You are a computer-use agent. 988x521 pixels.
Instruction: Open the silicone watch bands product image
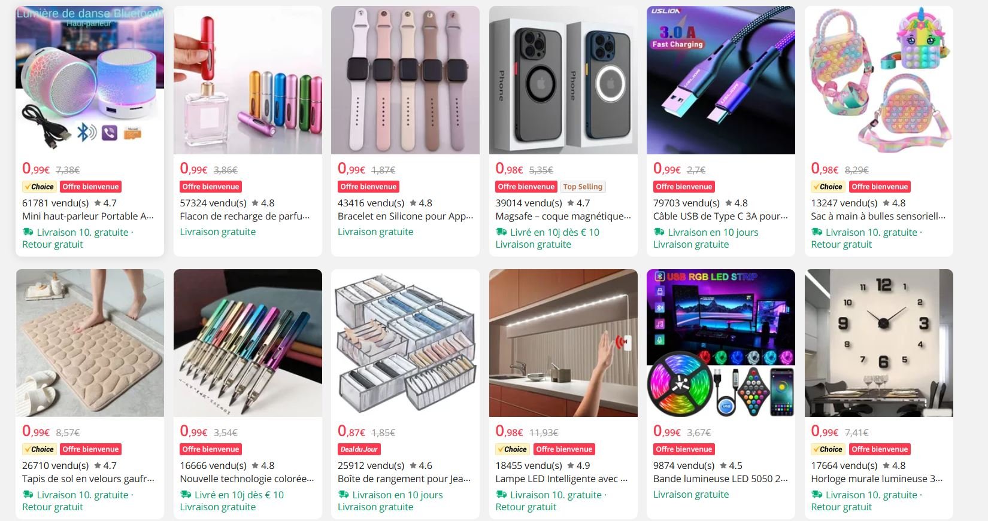[405, 80]
